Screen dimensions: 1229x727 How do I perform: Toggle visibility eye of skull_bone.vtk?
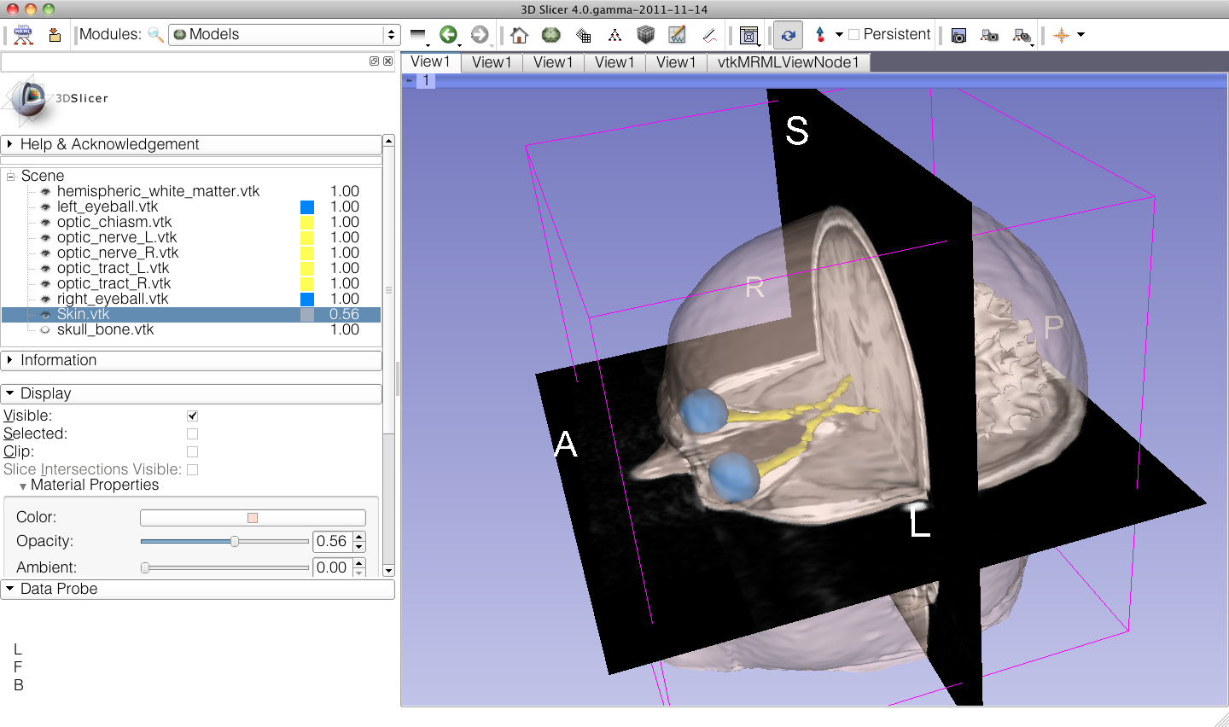click(45, 329)
